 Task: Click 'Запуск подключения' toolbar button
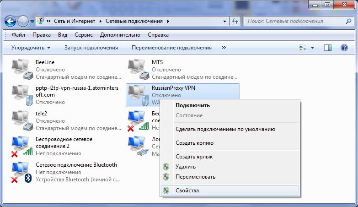91,48
